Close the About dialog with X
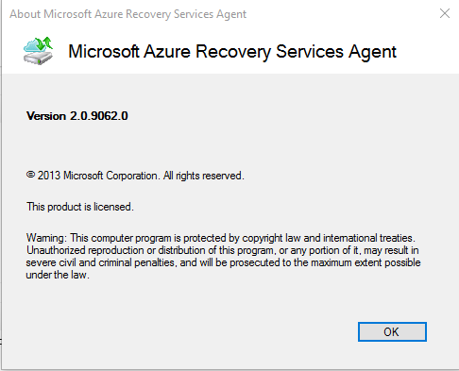The image size is (459, 371). pos(445,13)
